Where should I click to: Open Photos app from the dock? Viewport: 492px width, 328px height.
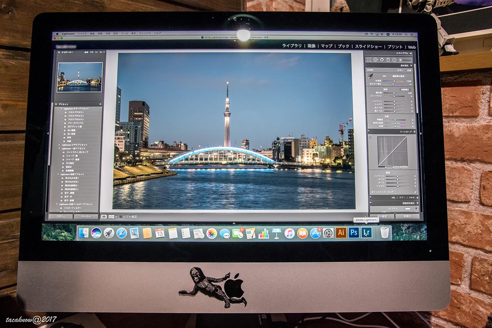pos(212,233)
